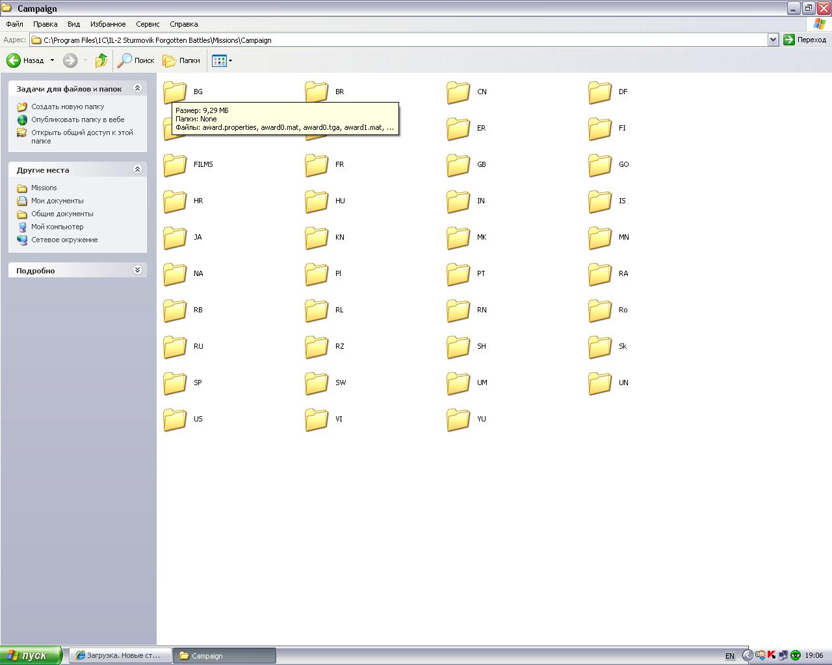Click into the address bar path field
The height and width of the screenshot is (665, 832).
pyautogui.click(x=400, y=40)
